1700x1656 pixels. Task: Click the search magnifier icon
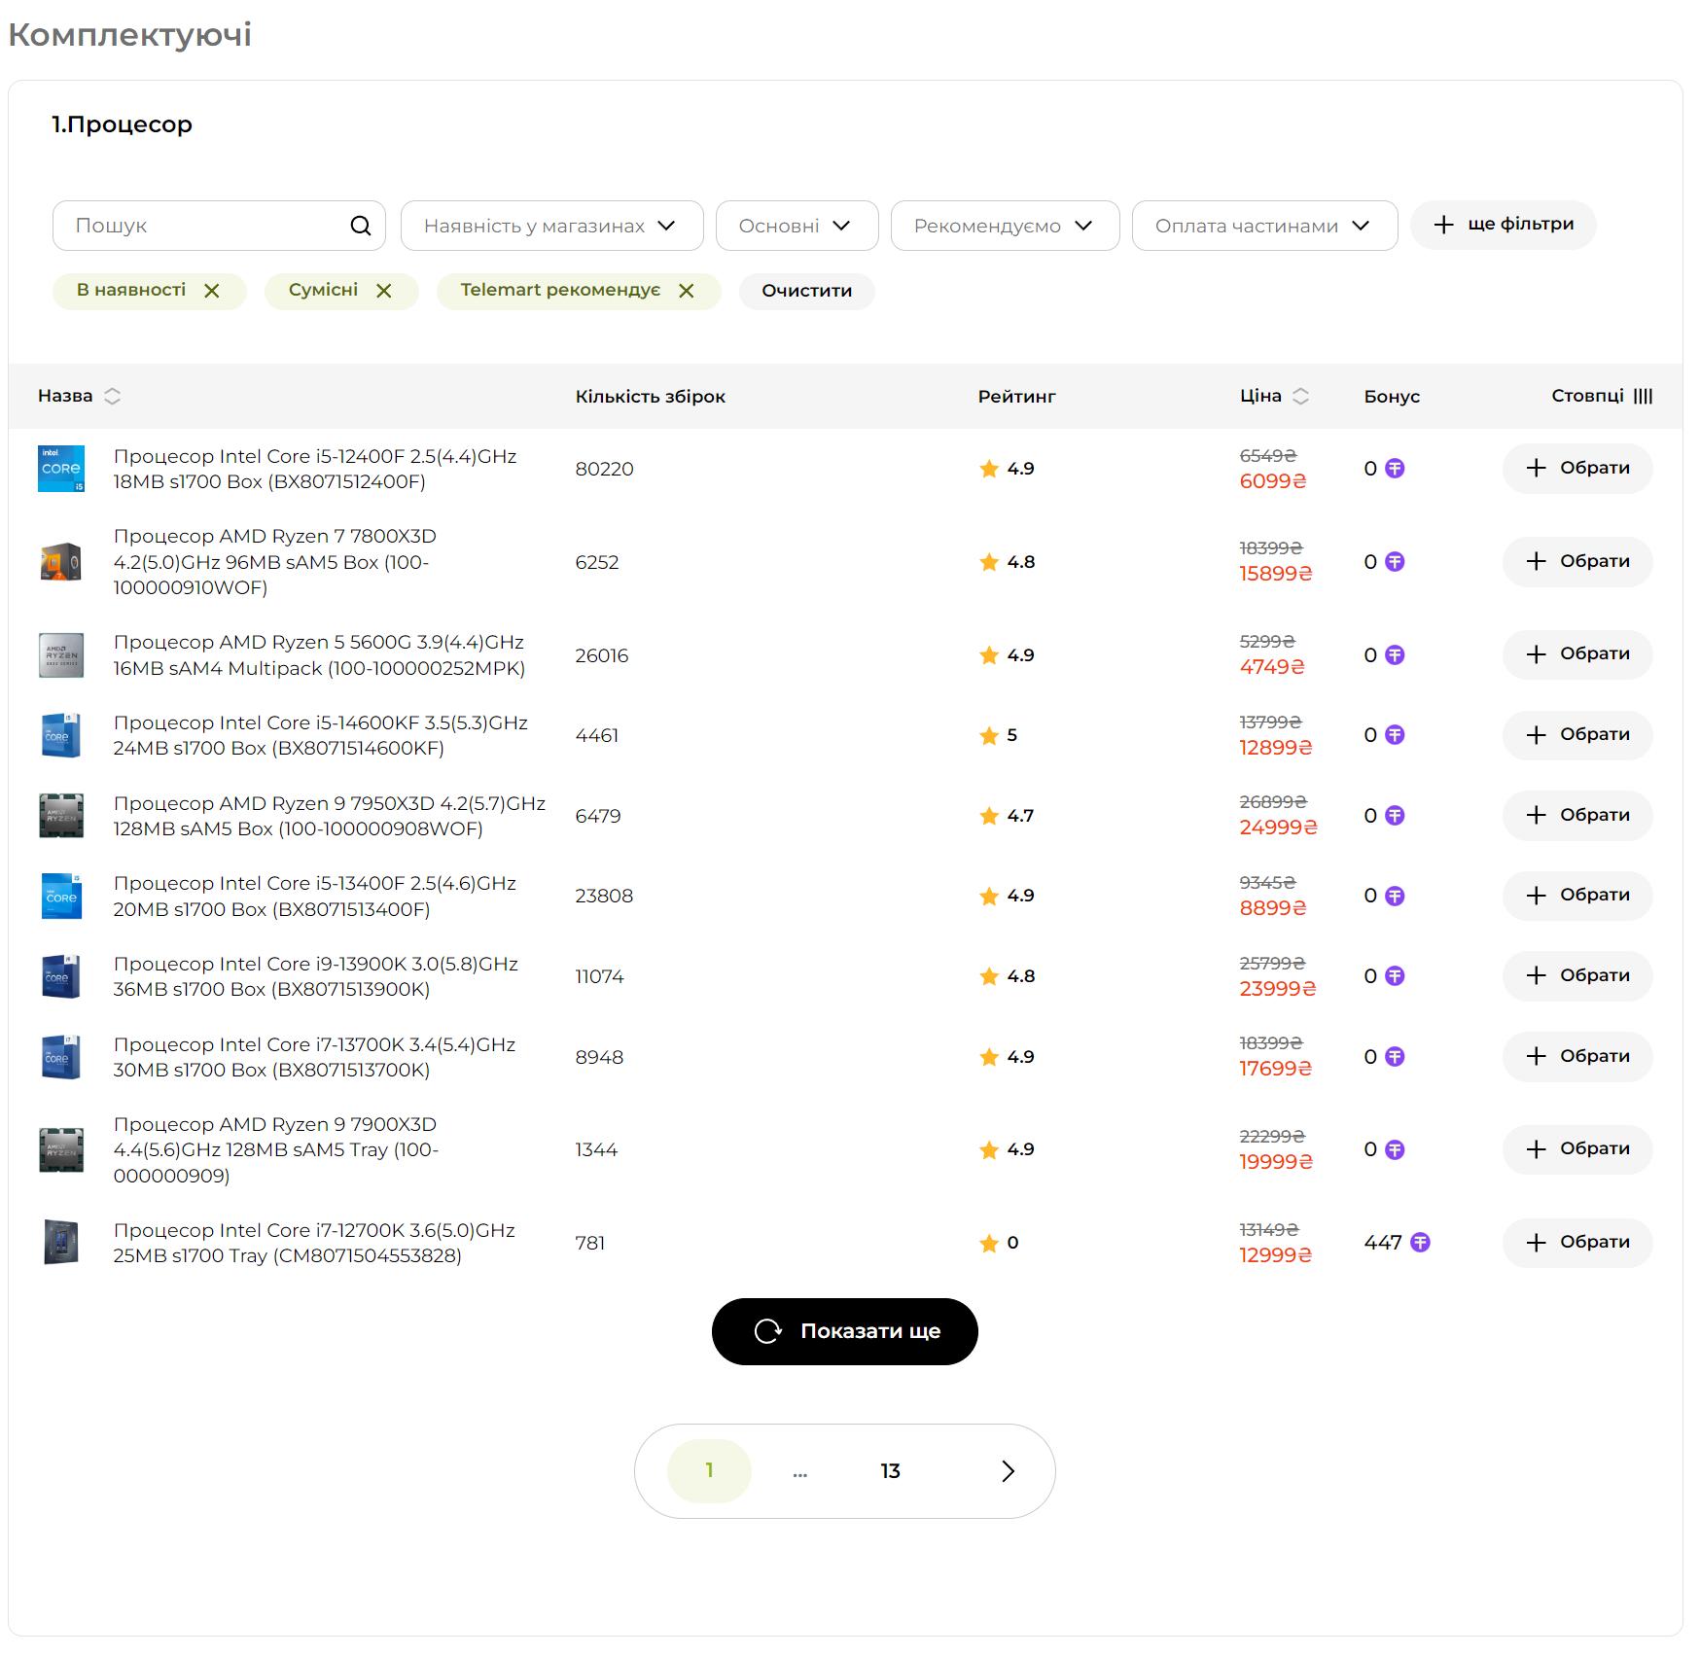tap(360, 226)
